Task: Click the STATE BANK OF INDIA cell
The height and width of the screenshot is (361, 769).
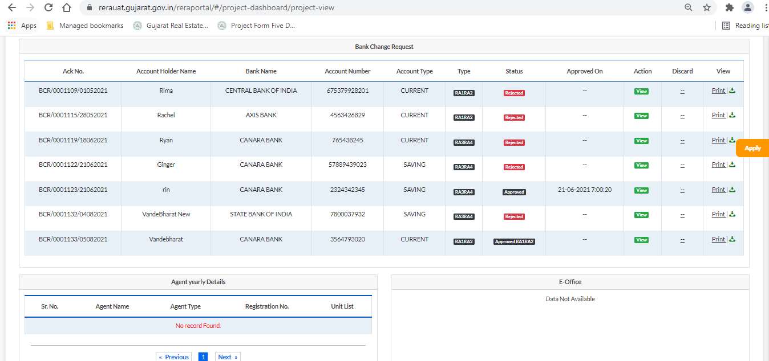Action: pos(261,214)
